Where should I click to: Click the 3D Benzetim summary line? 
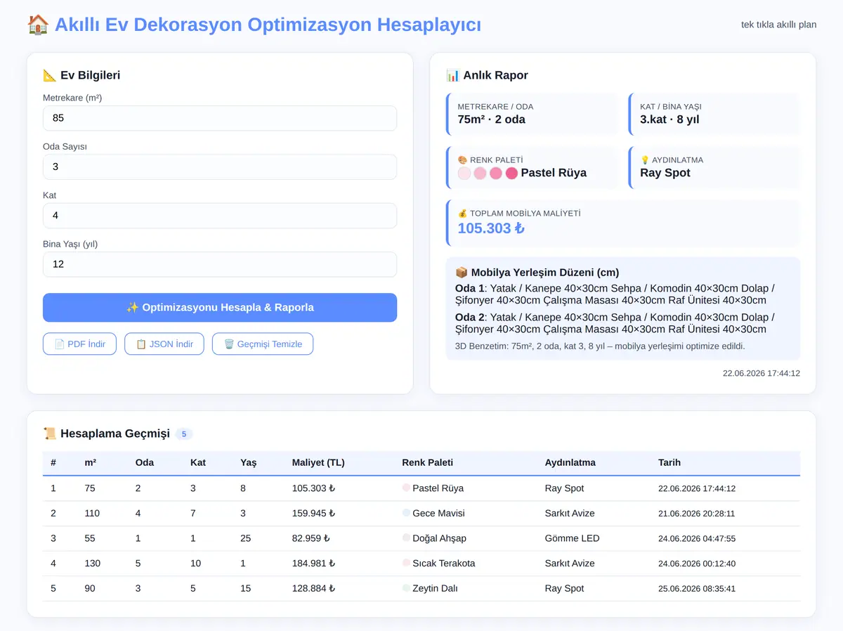[x=600, y=346]
